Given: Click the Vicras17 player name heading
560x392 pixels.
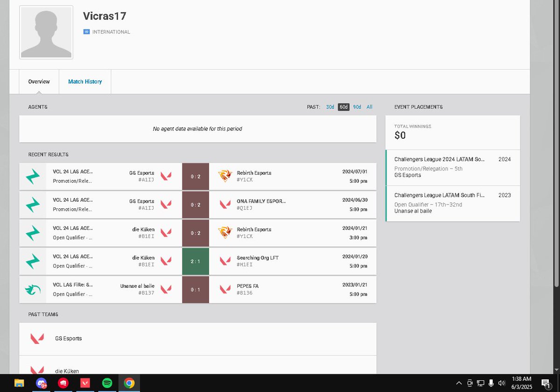Looking at the screenshot, I should [x=105, y=16].
